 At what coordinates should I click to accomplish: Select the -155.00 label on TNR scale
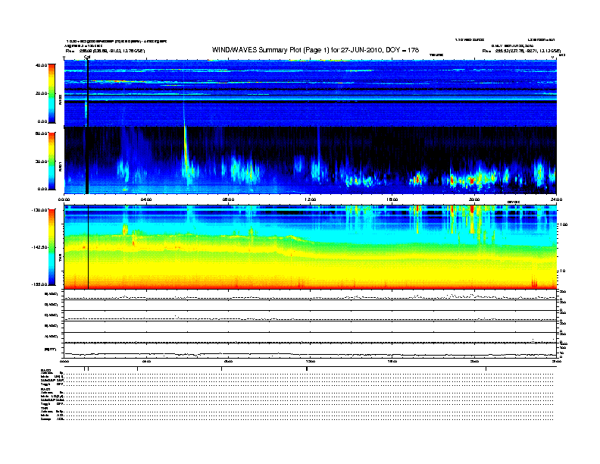click(39, 284)
